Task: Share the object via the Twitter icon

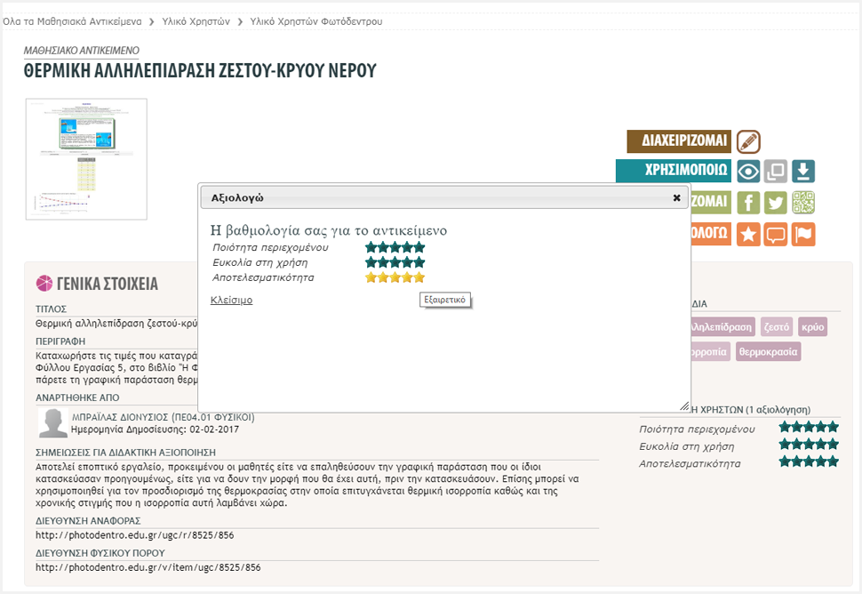Action: tap(776, 203)
